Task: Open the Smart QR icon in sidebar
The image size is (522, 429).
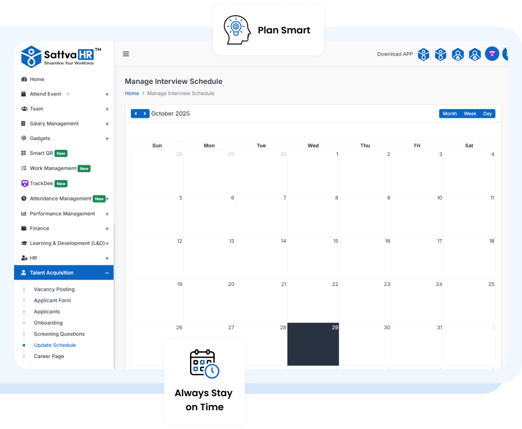Action: [24, 154]
